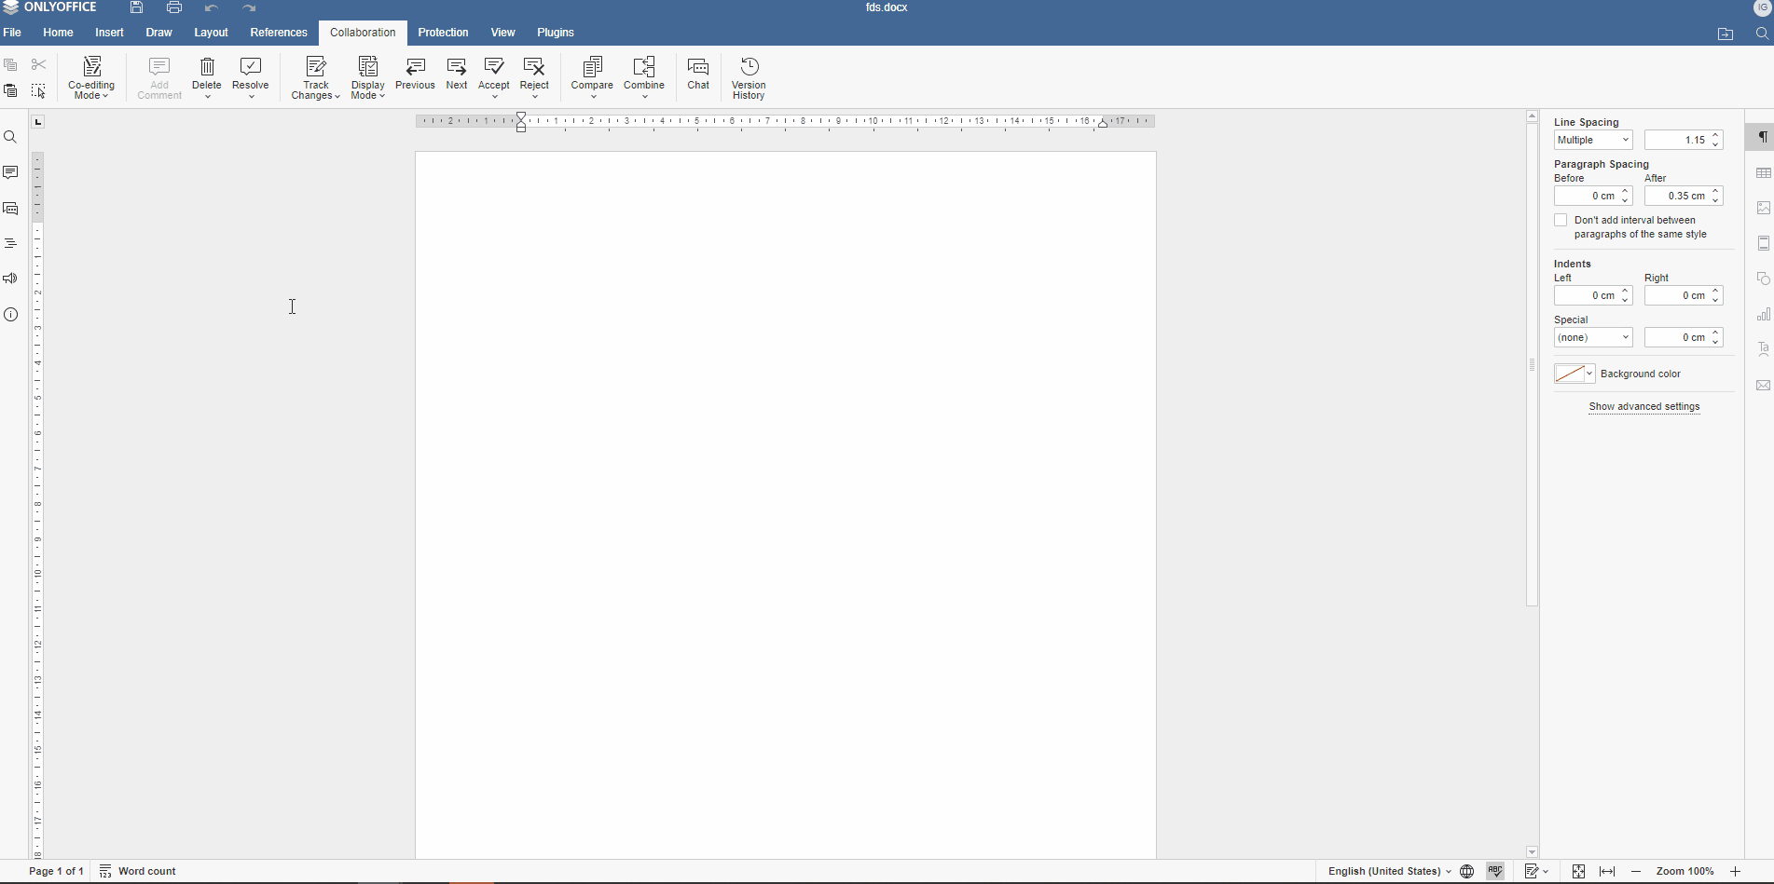The image size is (1774, 884).
Task: Open the Comments panel
Action: pos(11,172)
